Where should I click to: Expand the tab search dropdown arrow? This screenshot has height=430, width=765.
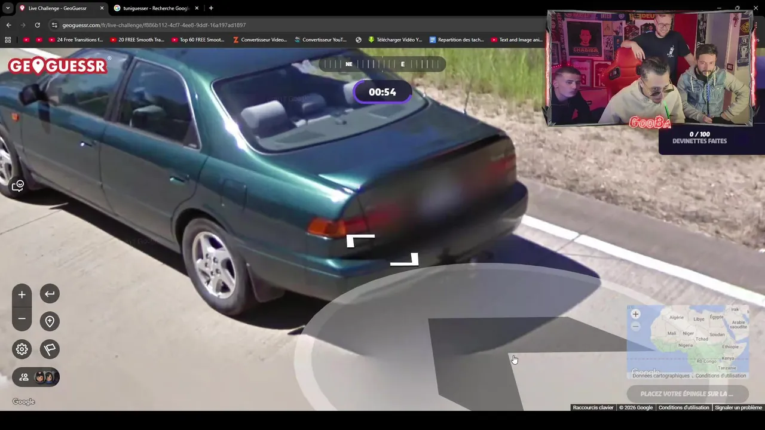7,8
